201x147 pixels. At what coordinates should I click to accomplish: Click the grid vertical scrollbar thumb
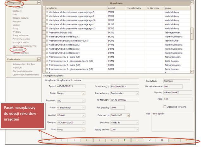[192, 34]
